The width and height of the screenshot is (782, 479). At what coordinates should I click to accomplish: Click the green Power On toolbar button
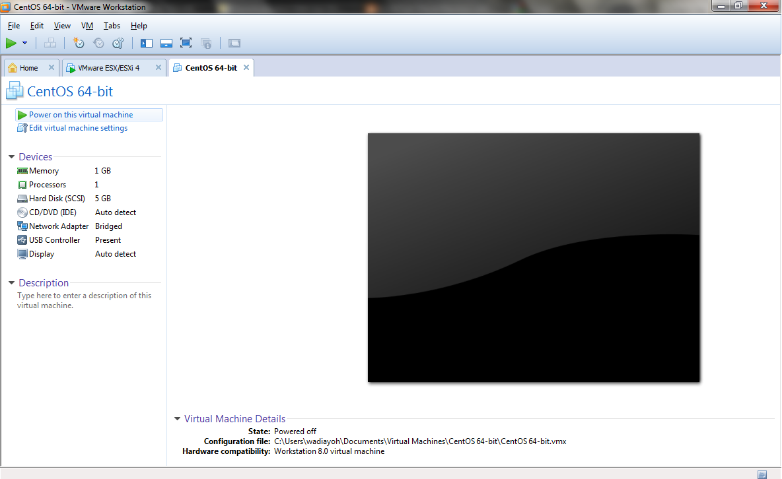tap(11, 44)
